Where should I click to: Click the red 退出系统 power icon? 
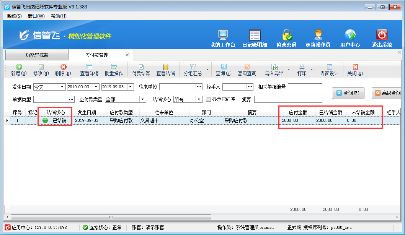click(x=382, y=36)
